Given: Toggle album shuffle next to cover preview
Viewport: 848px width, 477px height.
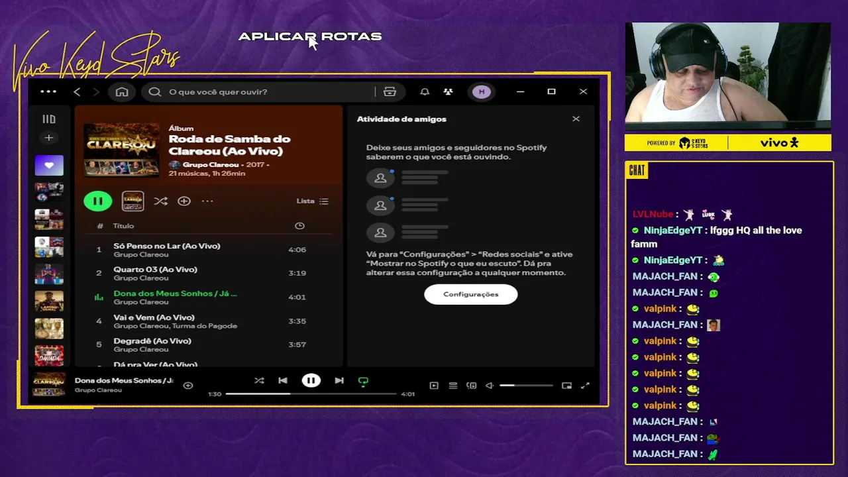Looking at the screenshot, I should 160,201.
